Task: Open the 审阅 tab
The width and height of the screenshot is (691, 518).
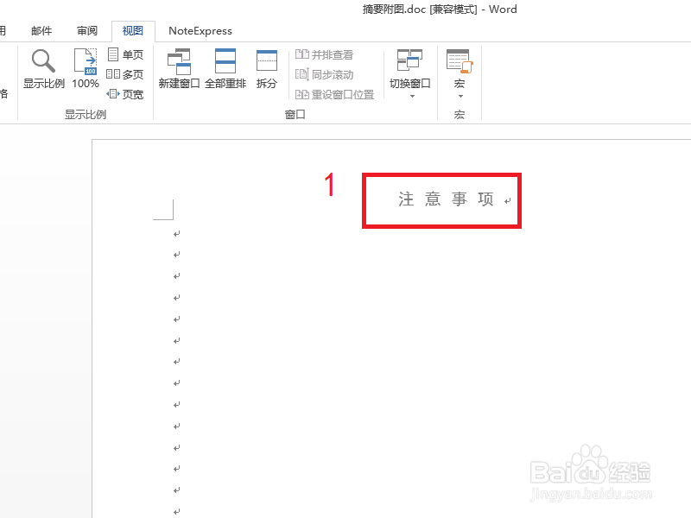Action: click(87, 31)
